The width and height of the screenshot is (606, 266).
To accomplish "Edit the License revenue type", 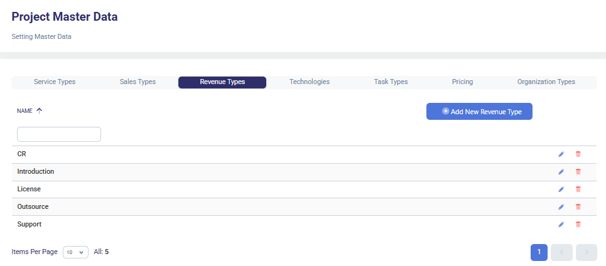I will (x=561, y=189).
